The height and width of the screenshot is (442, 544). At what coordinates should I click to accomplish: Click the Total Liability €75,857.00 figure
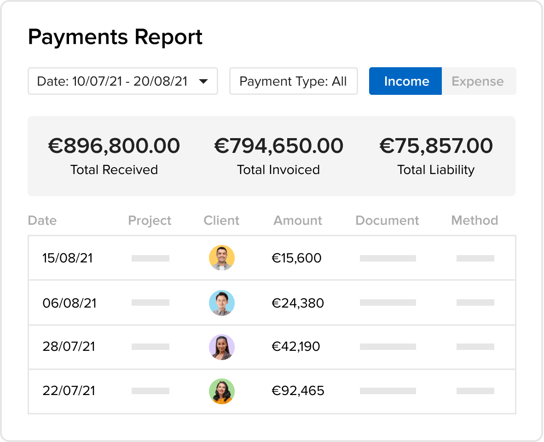click(436, 145)
